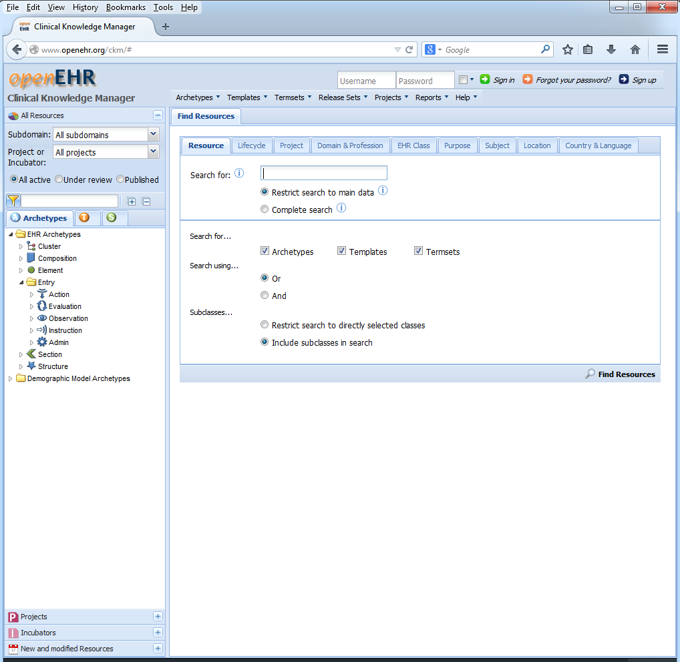Uncheck the Templates checkbox

click(341, 251)
